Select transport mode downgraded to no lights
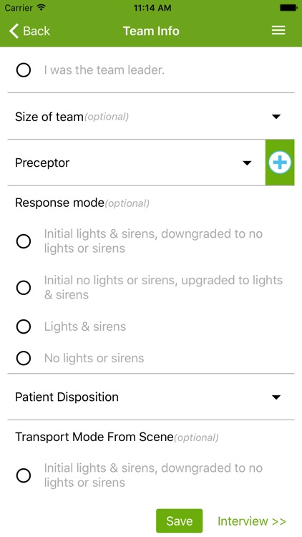This screenshot has width=302, height=537. [24, 475]
